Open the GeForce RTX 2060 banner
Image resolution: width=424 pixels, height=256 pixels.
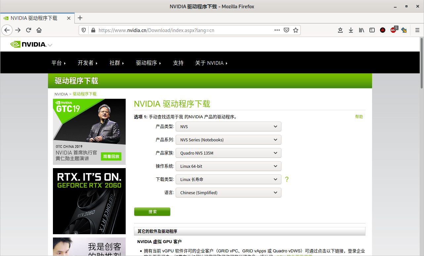point(89,201)
